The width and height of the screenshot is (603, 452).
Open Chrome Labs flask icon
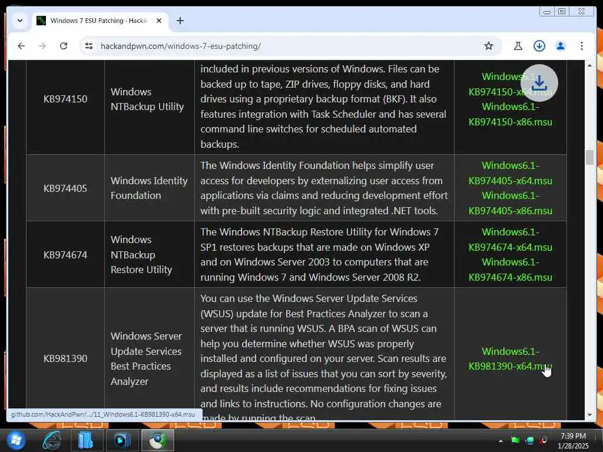[518, 46]
